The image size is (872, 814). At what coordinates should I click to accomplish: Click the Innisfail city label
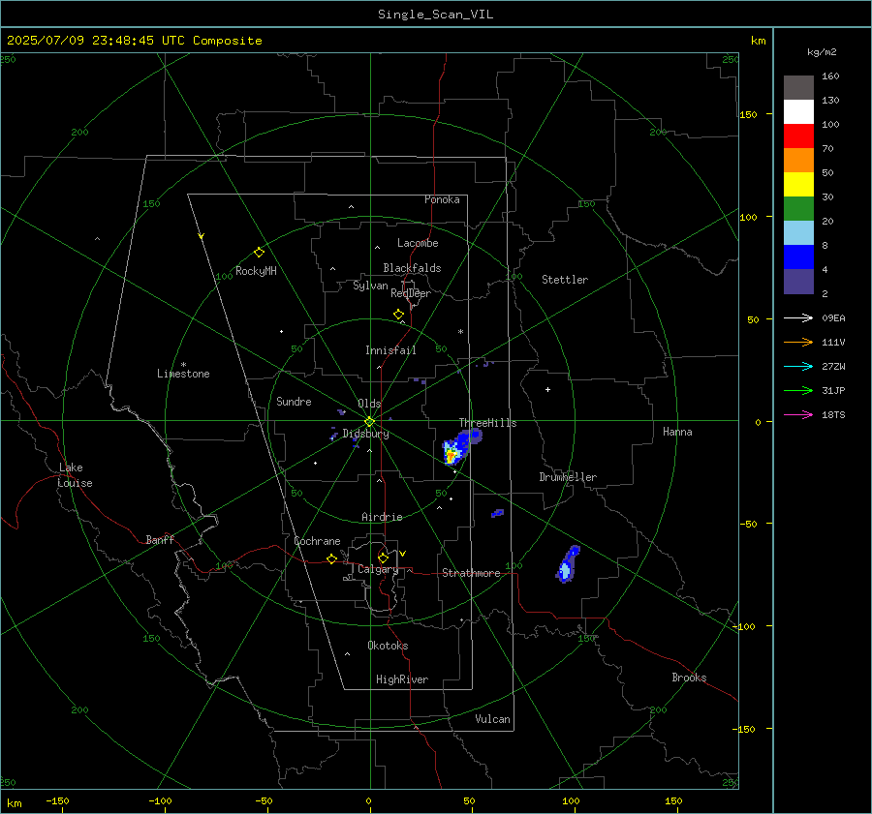point(390,350)
